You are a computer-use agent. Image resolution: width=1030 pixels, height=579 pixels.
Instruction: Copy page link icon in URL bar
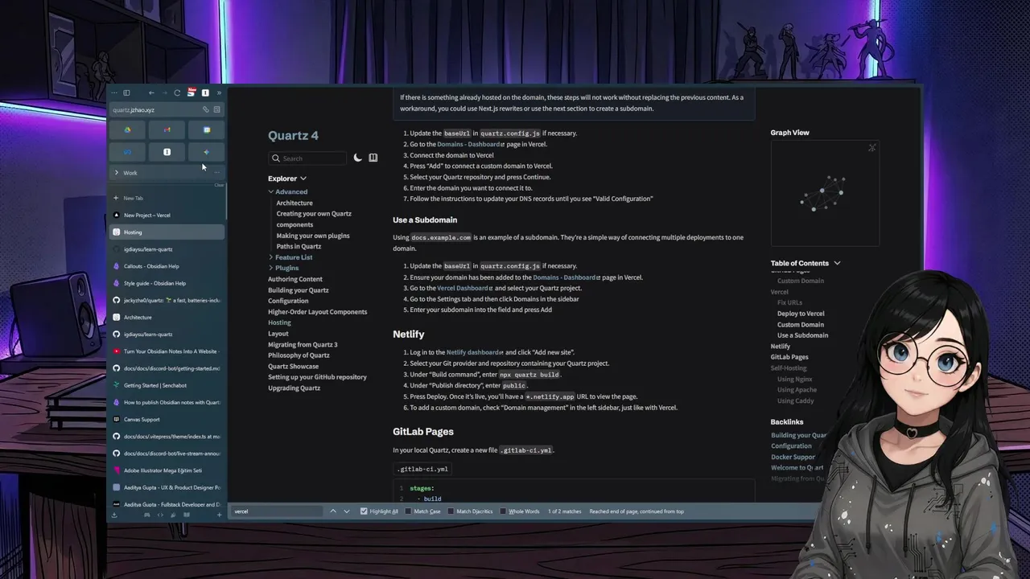click(x=205, y=109)
